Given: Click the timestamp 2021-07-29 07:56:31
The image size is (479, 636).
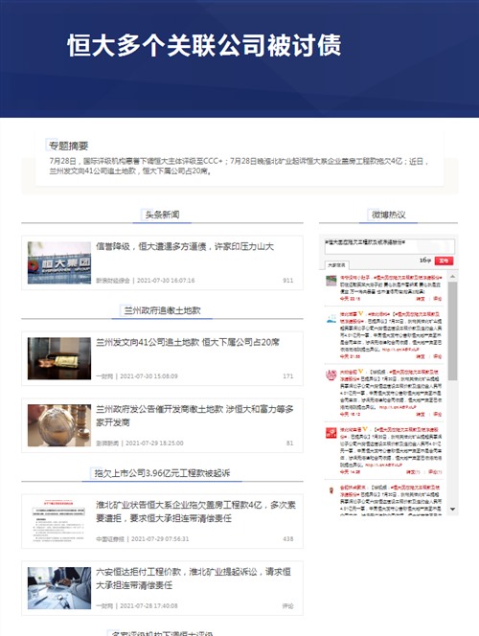Looking at the screenshot, I should coord(160,538).
